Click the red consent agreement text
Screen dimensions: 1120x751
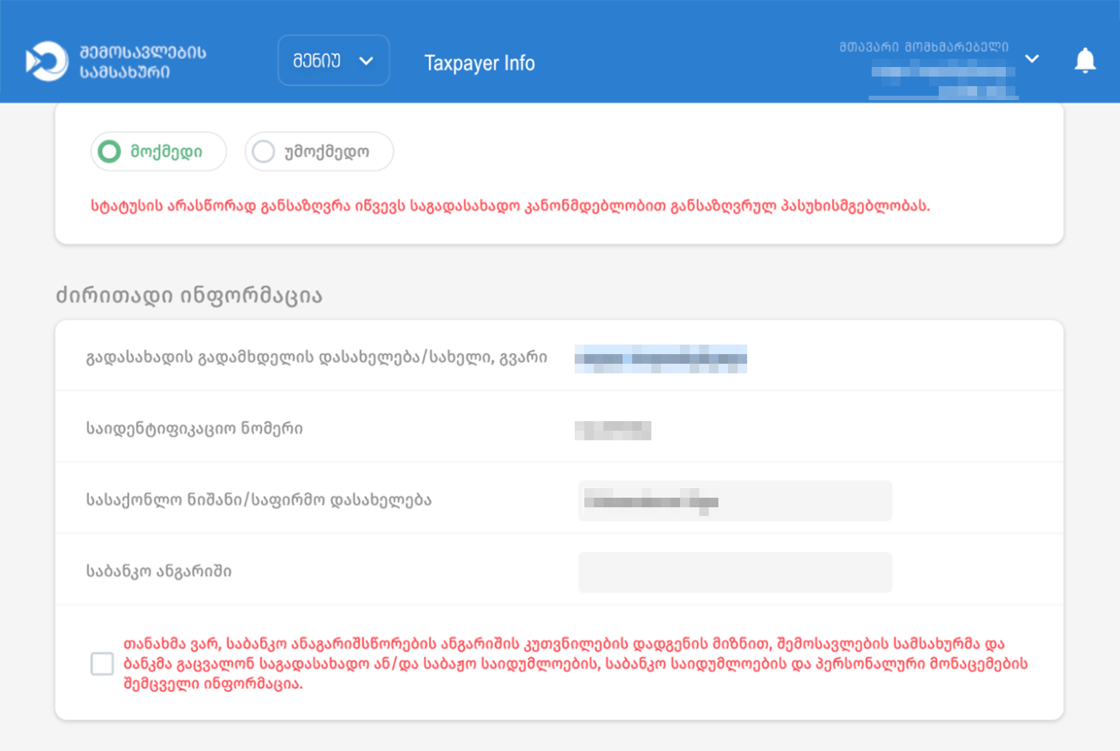click(x=575, y=663)
